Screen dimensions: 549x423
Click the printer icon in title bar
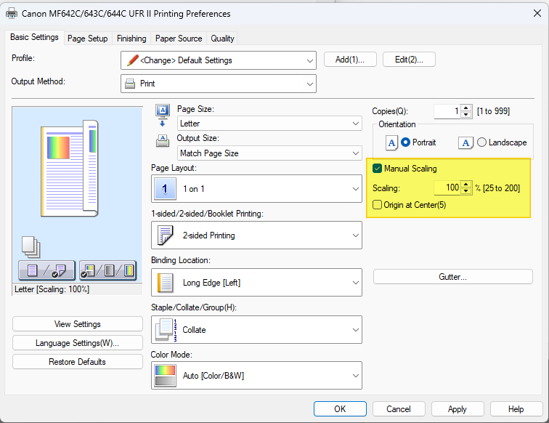[12, 14]
